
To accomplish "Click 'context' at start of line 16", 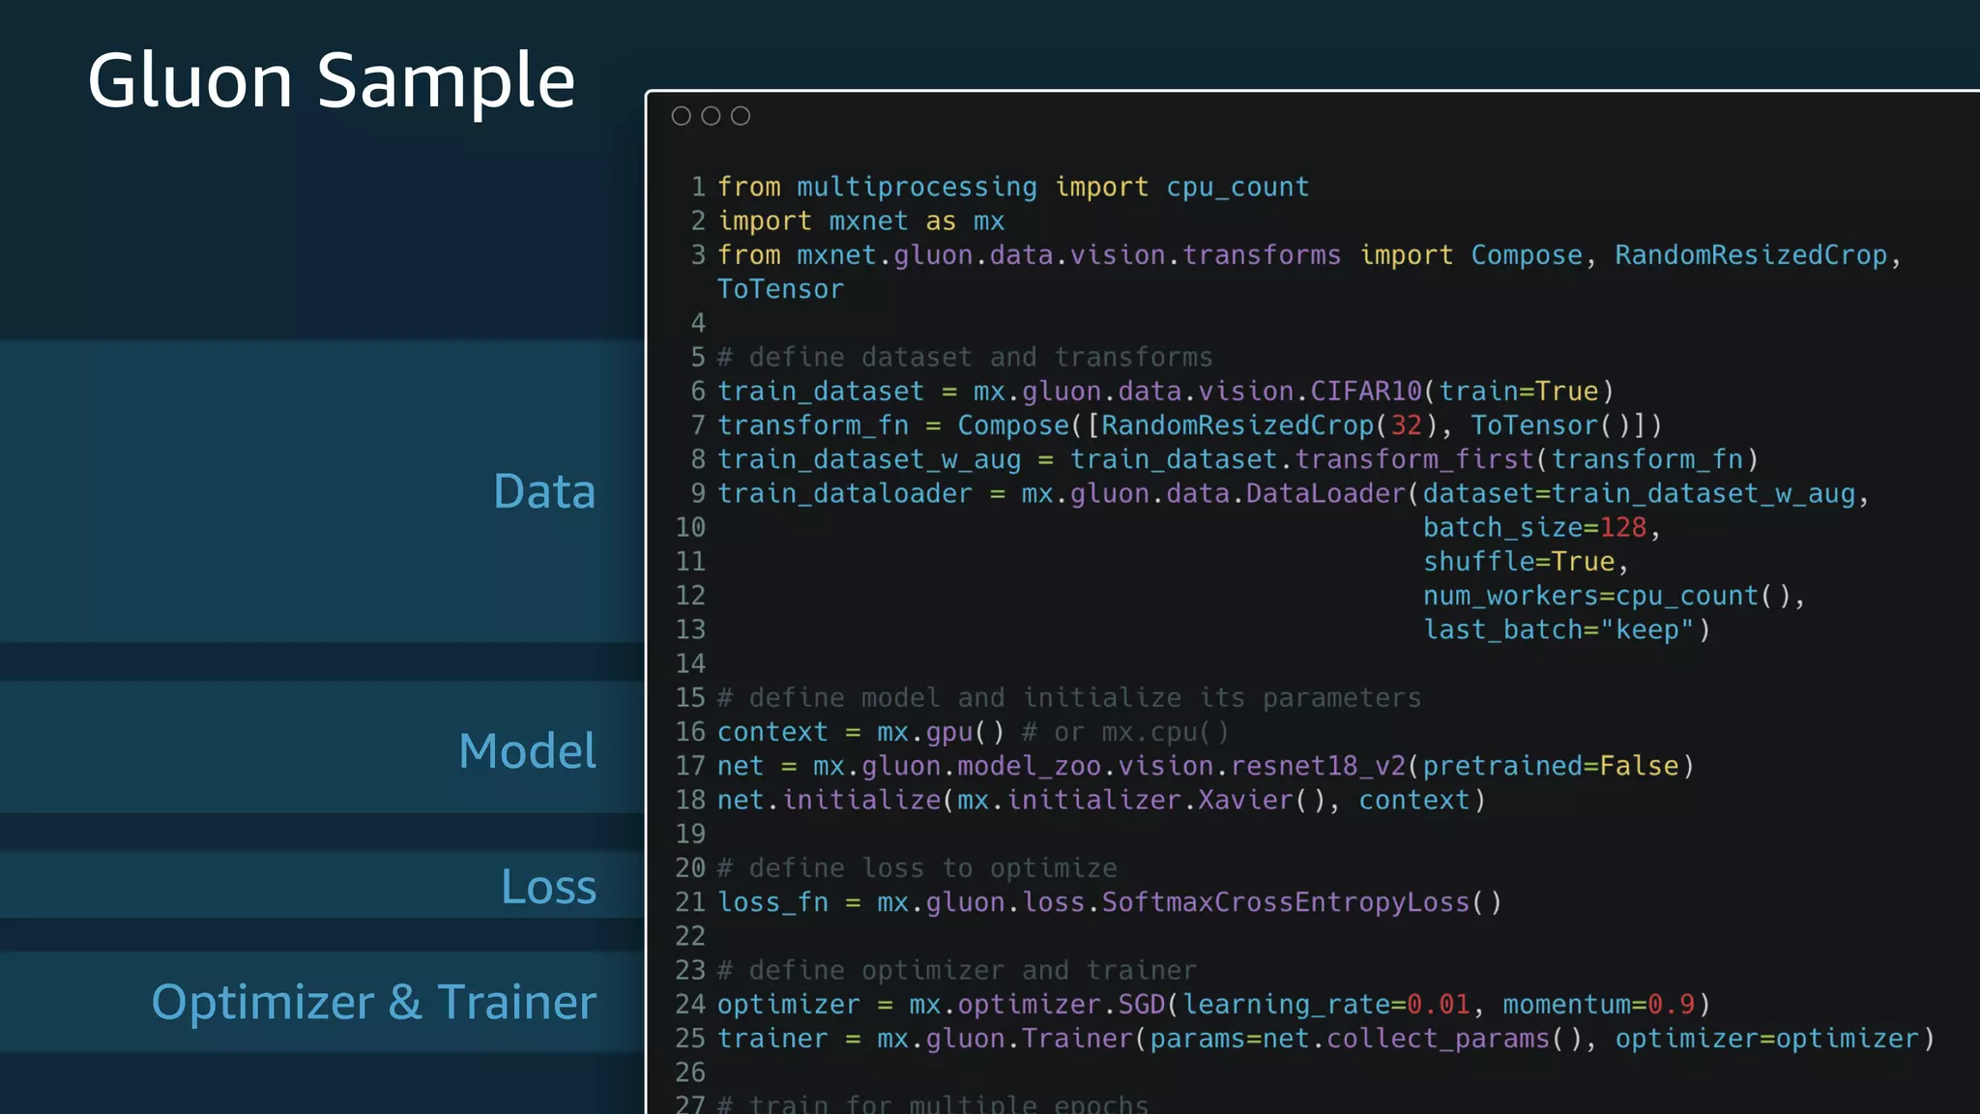I will (772, 732).
